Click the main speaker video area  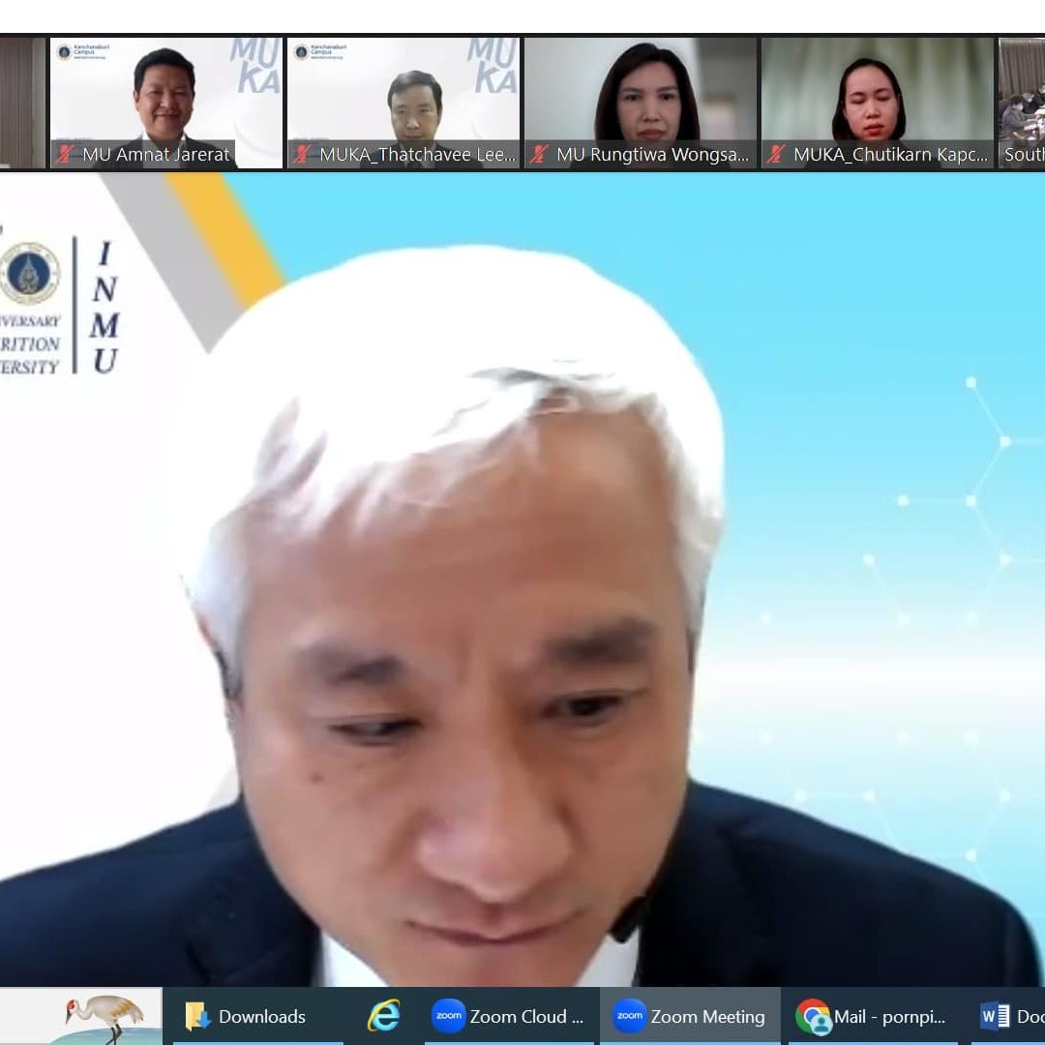522,581
